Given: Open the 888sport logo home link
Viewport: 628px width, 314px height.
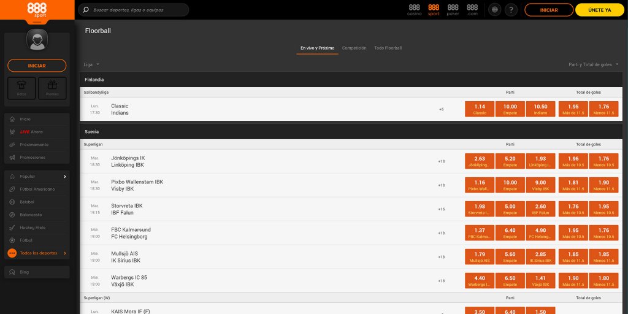Looking at the screenshot, I should (37, 10).
